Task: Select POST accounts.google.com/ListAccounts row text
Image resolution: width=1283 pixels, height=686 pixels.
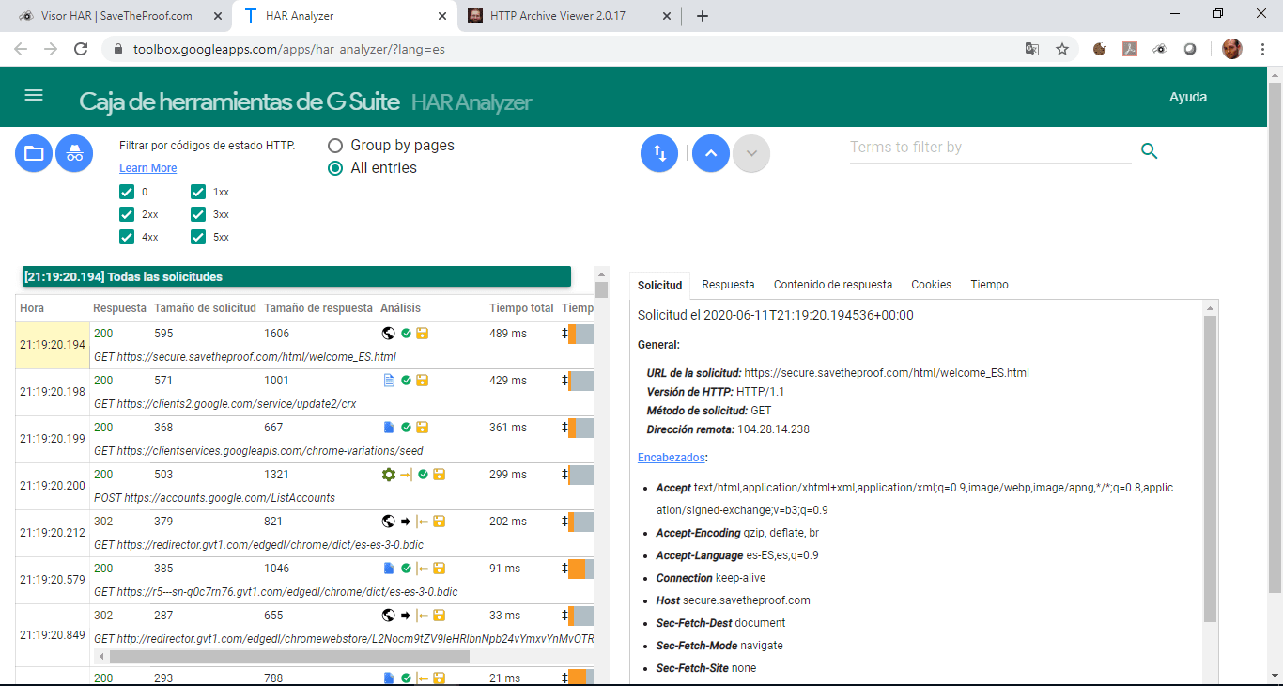Action: point(215,498)
